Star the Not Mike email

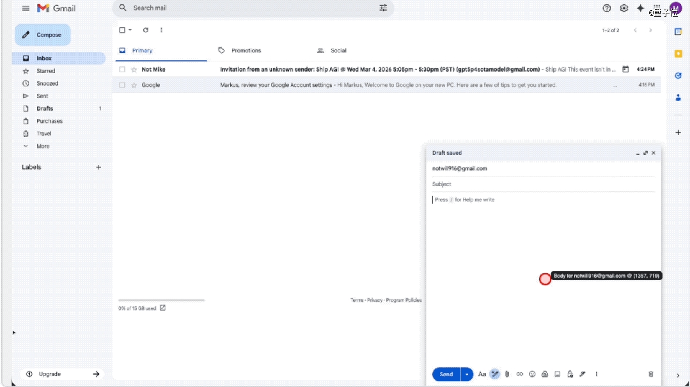coord(134,70)
